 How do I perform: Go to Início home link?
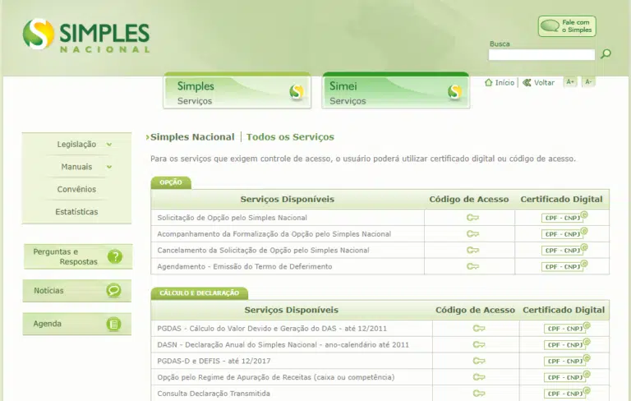500,83
